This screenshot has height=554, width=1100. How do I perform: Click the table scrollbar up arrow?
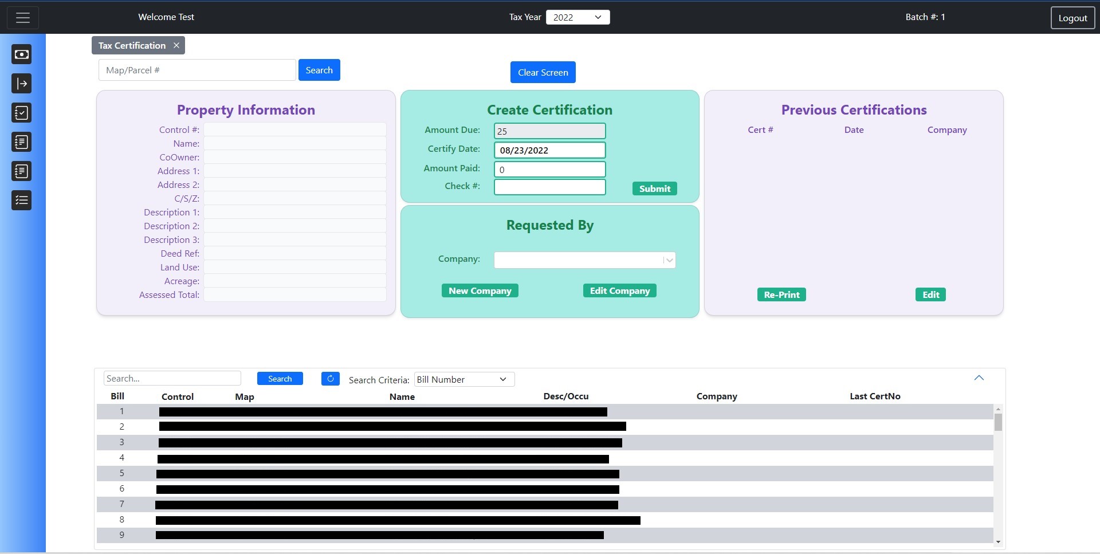pyautogui.click(x=998, y=409)
